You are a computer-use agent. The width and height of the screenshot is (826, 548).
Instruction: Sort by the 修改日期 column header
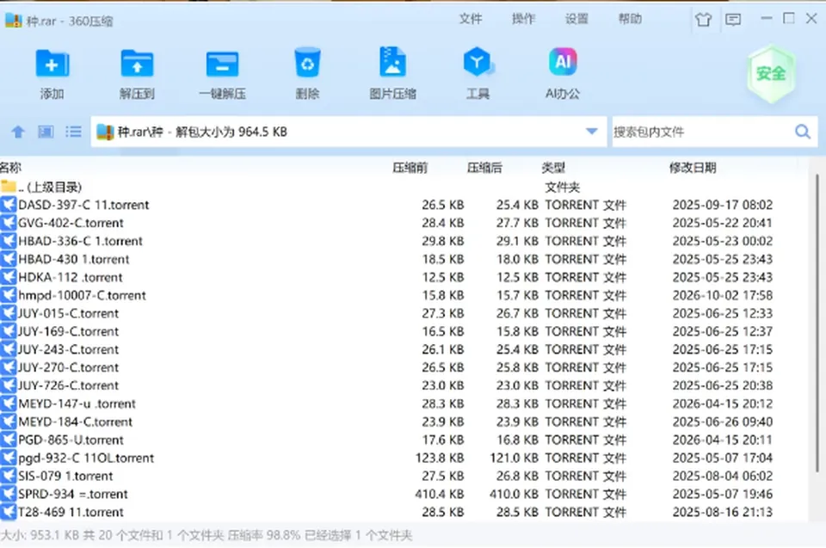coord(693,168)
